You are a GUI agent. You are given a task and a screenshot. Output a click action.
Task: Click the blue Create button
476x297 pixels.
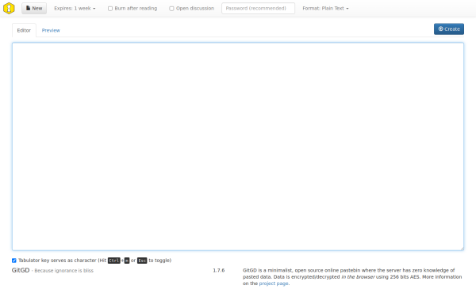pos(449,29)
